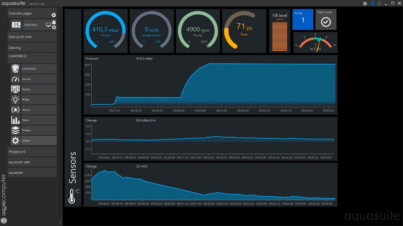
Task: Expand the Data quick view section
Action: [32, 37]
